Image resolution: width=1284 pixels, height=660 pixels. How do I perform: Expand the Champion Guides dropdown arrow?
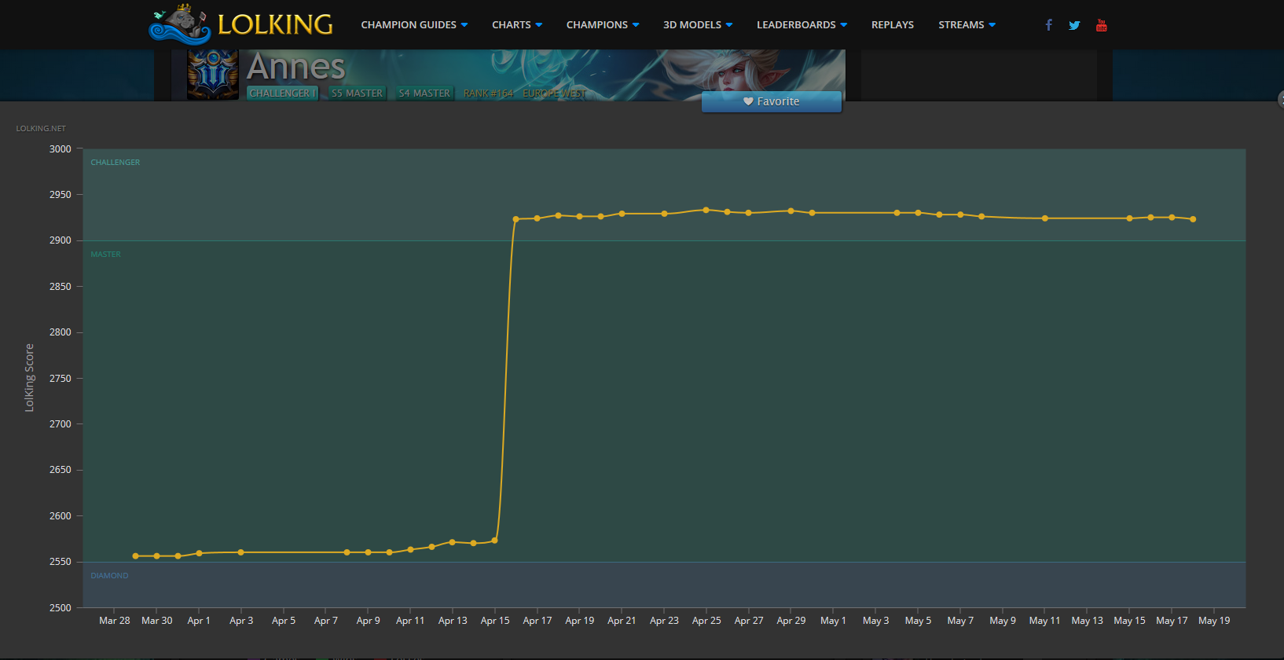pos(464,25)
